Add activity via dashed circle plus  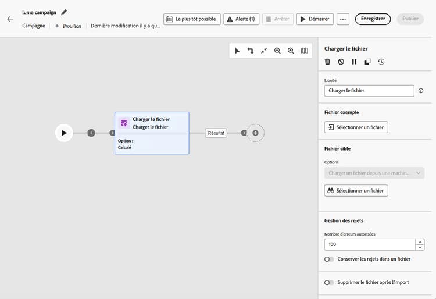[255, 133]
